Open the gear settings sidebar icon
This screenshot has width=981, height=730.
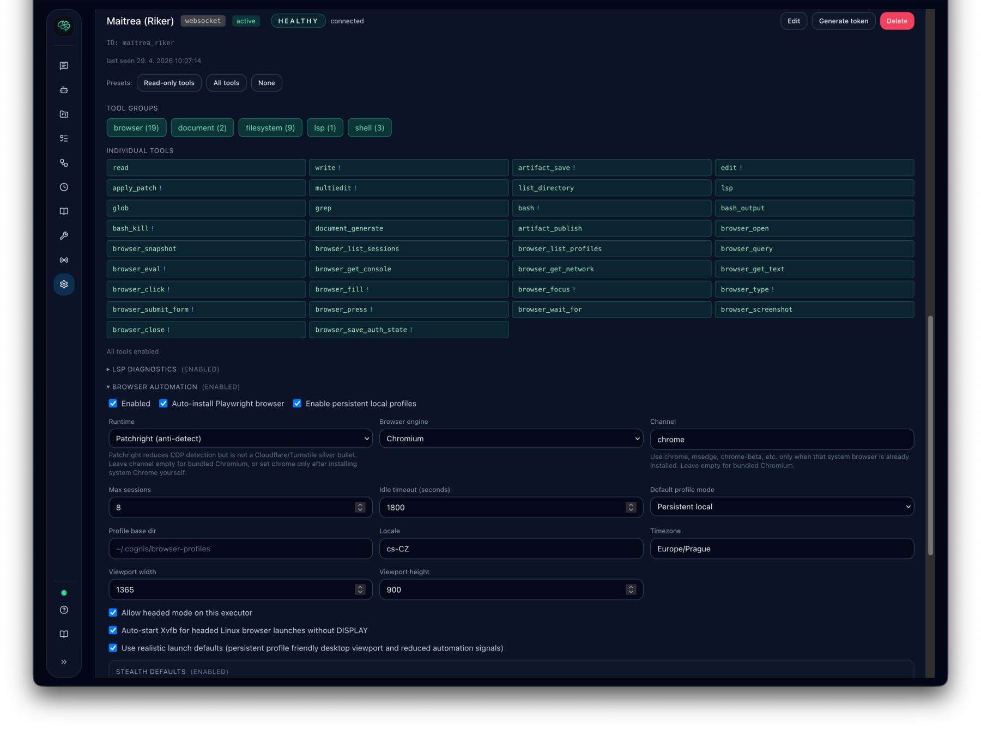coord(64,284)
